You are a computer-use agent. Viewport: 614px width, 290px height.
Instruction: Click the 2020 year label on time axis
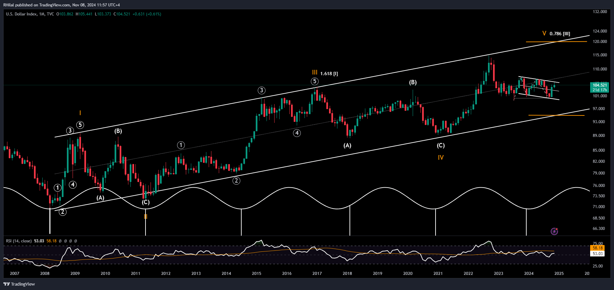coord(408,274)
